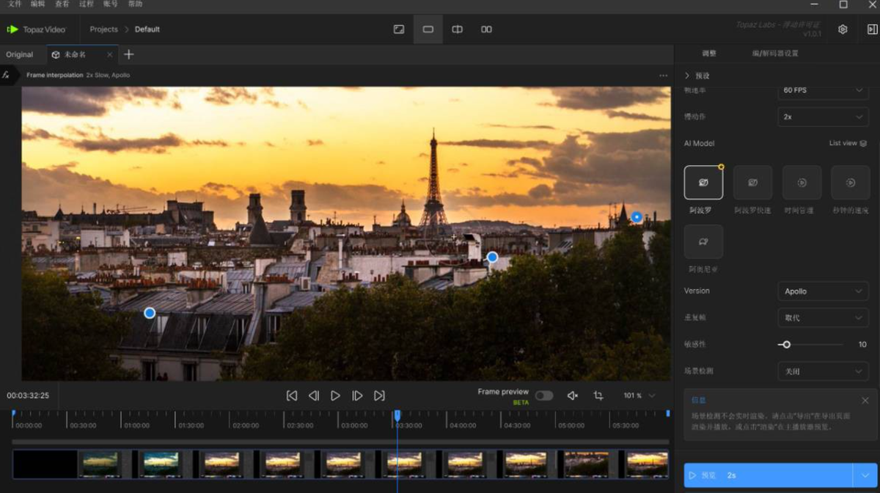This screenshot has width=880, height=493.
Task: Switch AI Model to List view
Action: coord(848,143)
